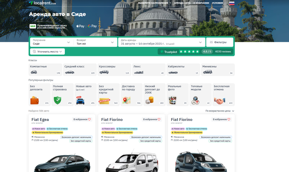Click the MIR card payment badge
289x172 pixels.
(x=33, y=26)
